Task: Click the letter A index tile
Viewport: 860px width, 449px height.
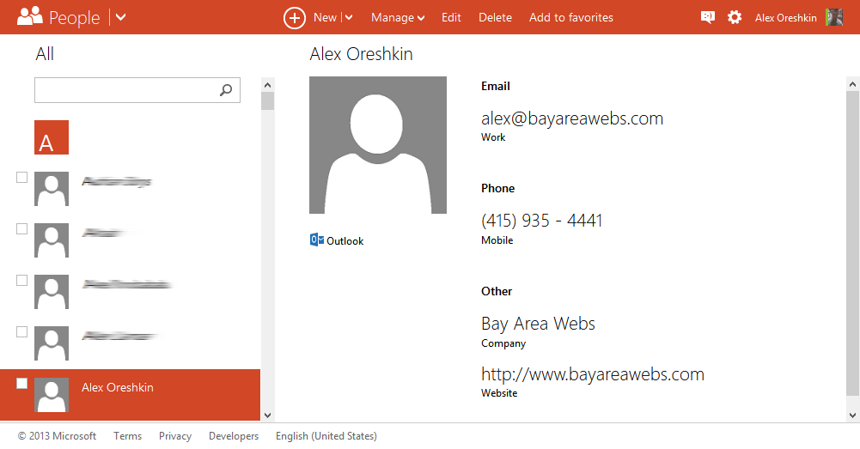Action: click(52, 137)
